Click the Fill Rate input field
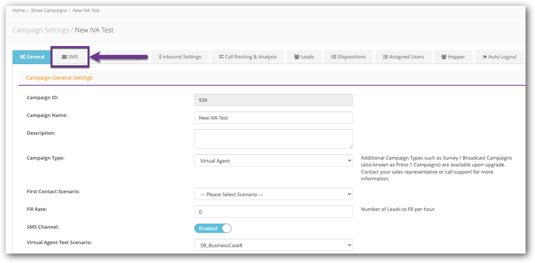This screenshot has width=535, height=263. [273, 212]
